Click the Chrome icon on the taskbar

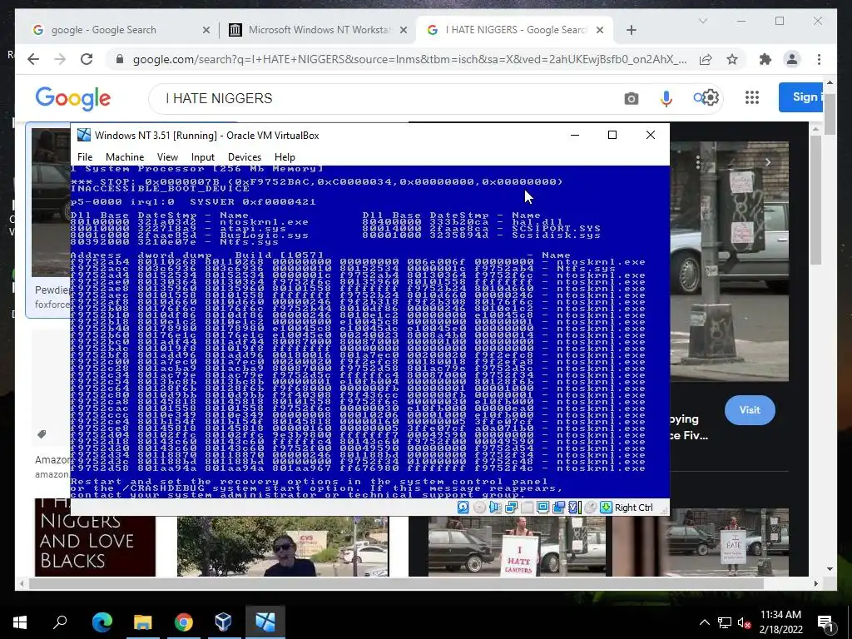click(x=184, y=622)
